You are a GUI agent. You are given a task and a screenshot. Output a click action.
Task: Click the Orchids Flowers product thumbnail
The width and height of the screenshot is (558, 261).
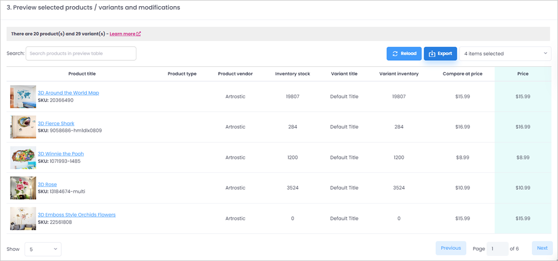23,219
